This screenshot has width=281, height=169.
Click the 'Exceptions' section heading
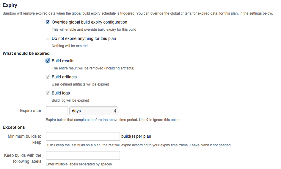coord(14,127)
